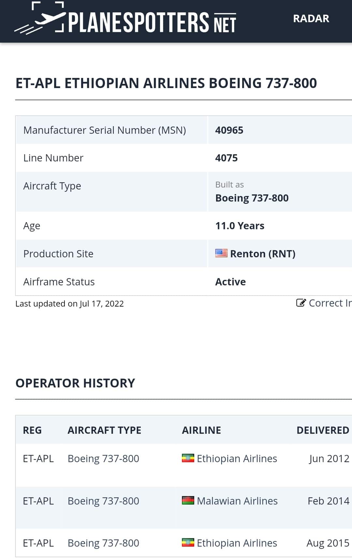
Task: Click the Last updated on Jul 17, 2022 text
Action: [x=69, y=304]
